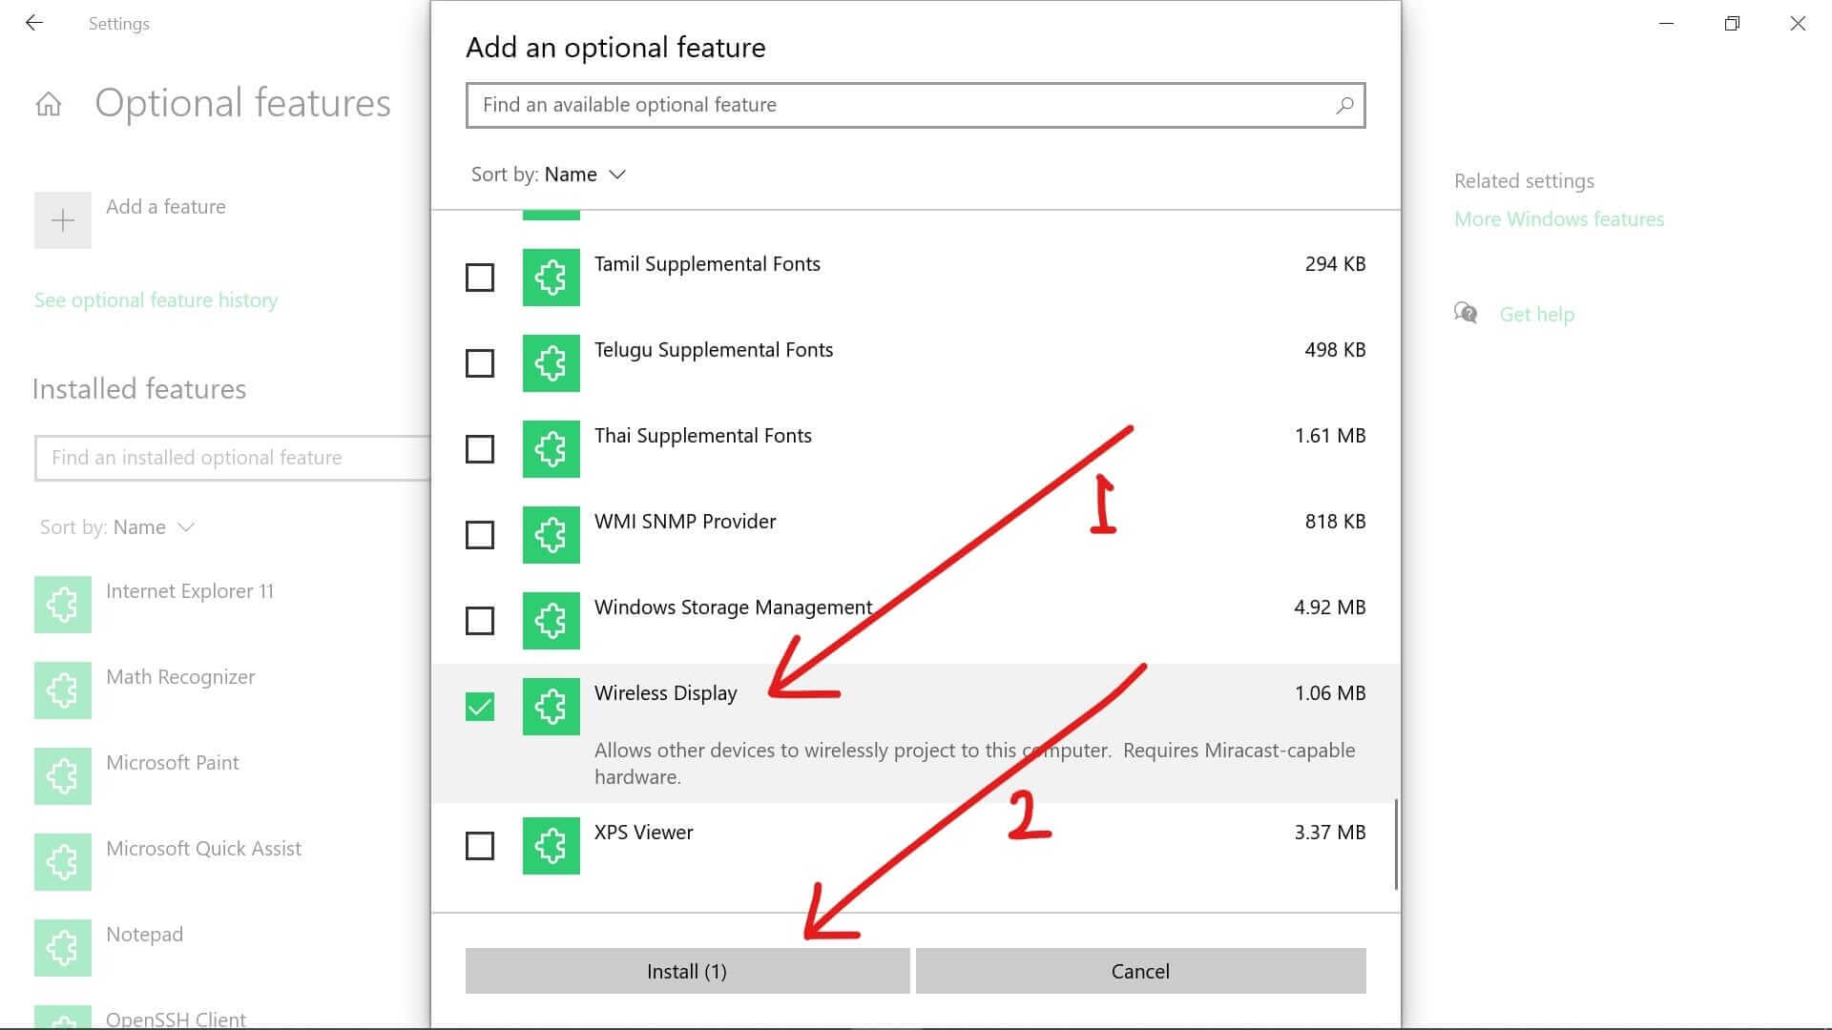Open the dialog's Sort by Name dropdown
This screenshot has width=1832, height=1030.
point(549,175)
